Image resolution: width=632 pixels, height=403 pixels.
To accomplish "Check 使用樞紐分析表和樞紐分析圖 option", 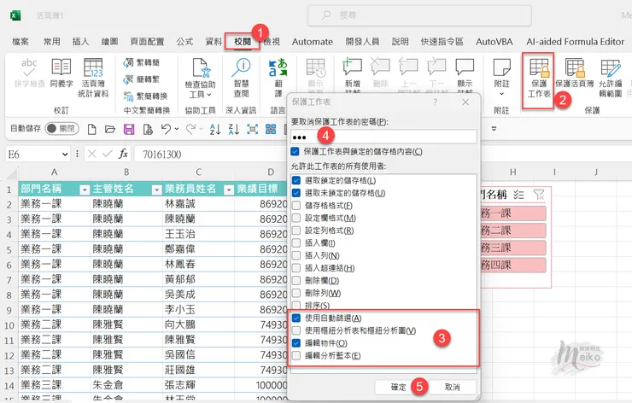I will (x=296, y=330).
